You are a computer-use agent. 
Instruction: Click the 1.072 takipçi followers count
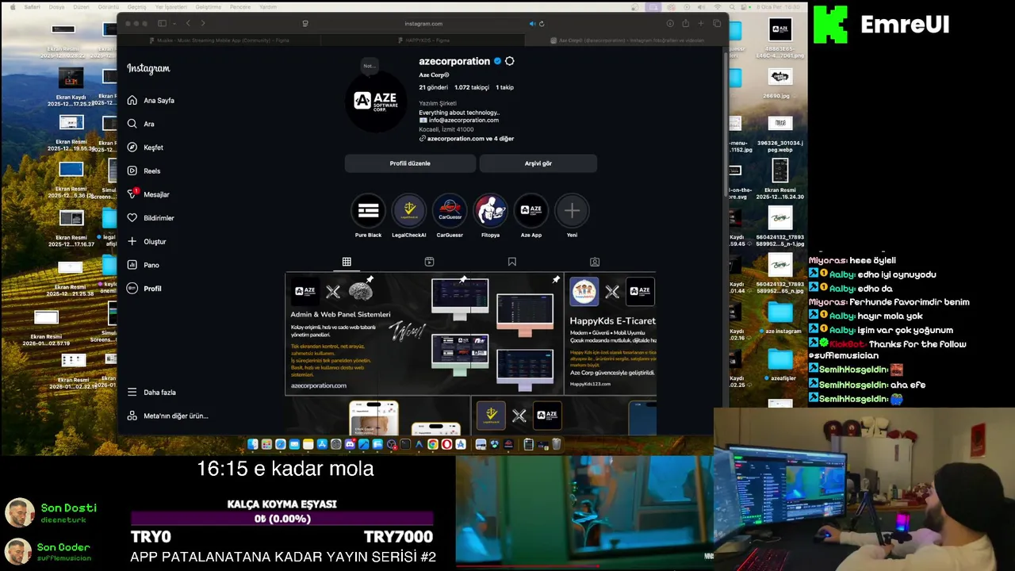pos(473,87)
